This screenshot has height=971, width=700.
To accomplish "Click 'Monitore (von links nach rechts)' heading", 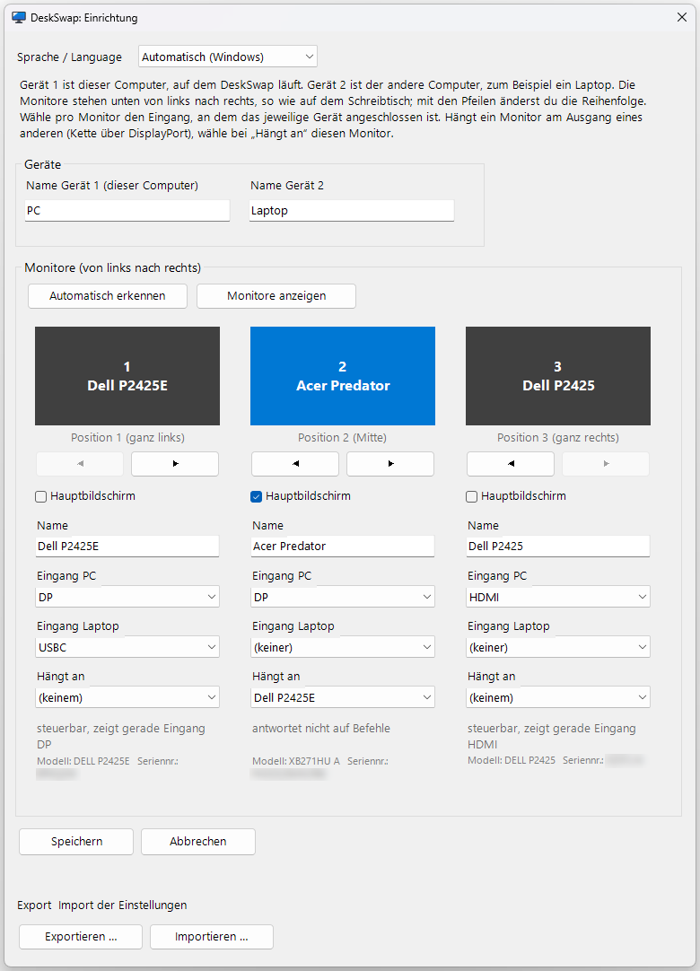I will [x=113, y=268].
